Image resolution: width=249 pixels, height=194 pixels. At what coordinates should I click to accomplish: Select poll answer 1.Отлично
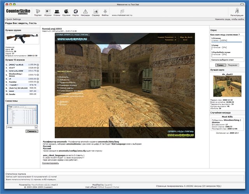(x=216, y=38)
